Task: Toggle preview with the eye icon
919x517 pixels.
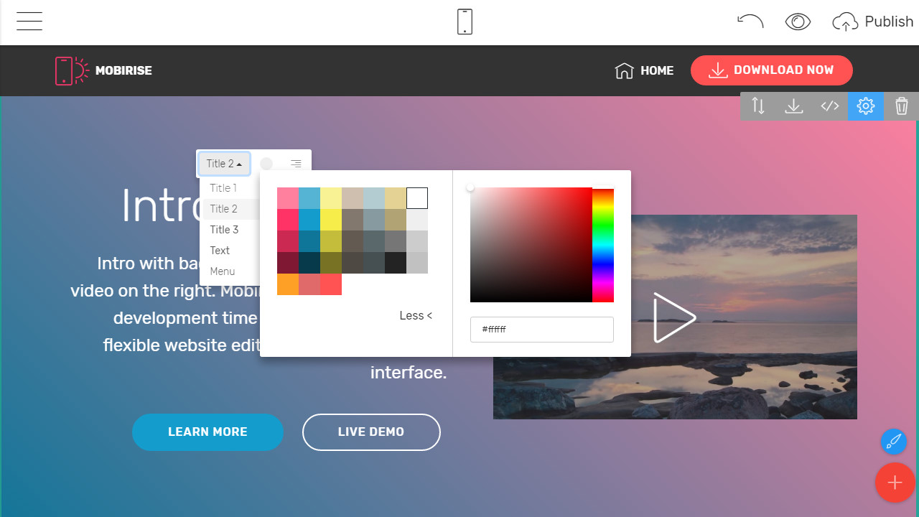Action: (798, 22)
